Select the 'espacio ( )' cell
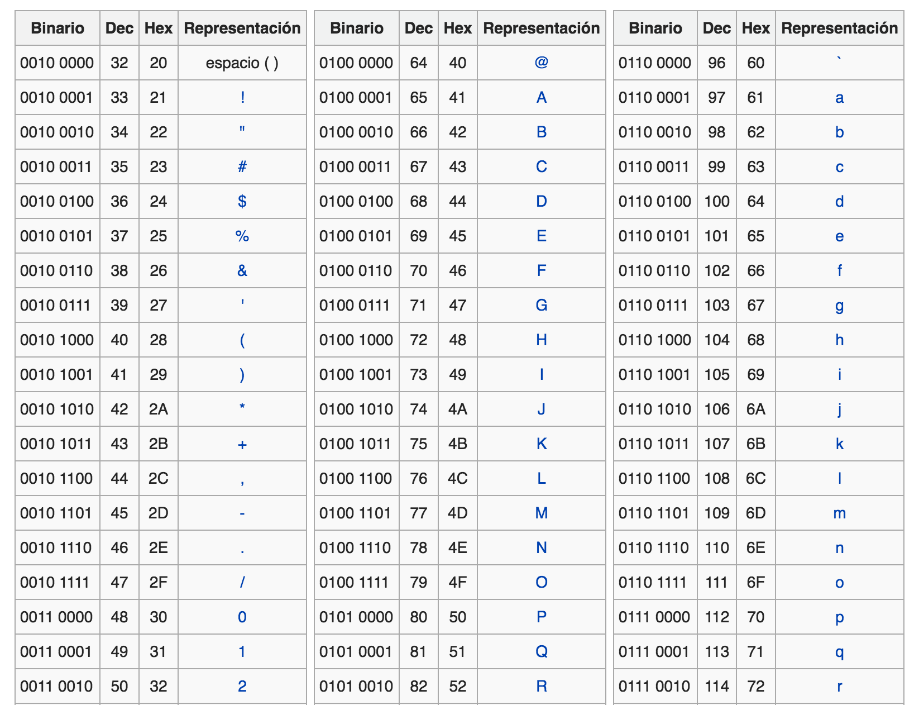Viewport: 919px width, 705px height. (242, 63)
